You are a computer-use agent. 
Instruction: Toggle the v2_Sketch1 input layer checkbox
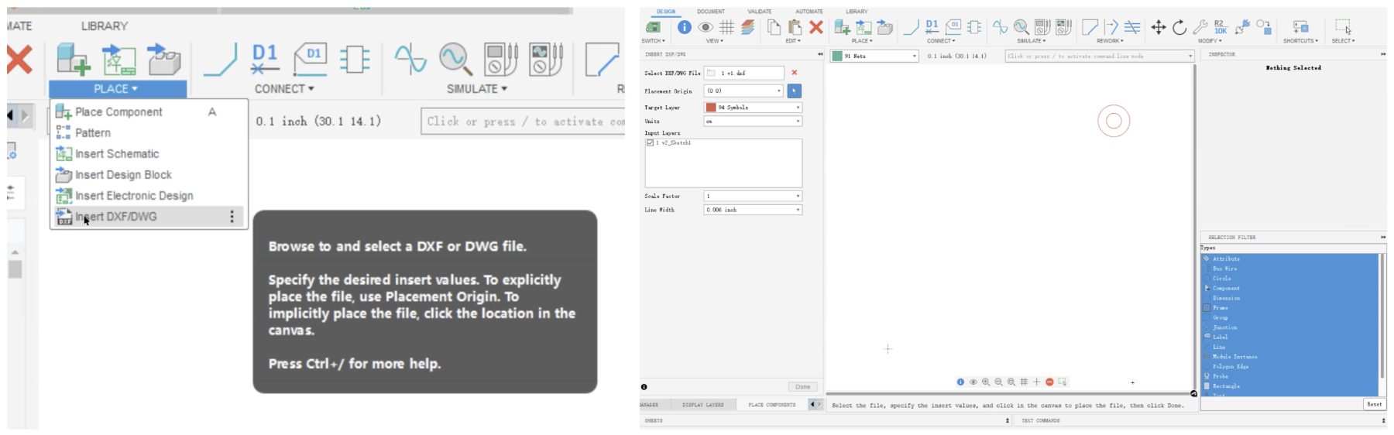point(650,143)
